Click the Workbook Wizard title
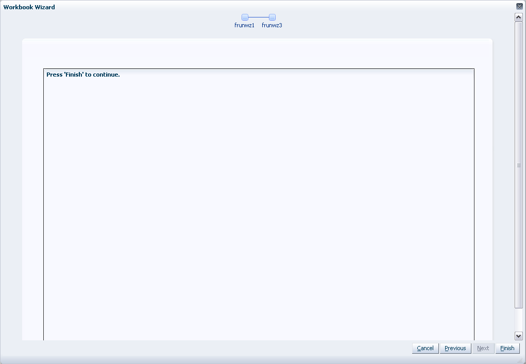 pyautogui.click(x=29, y=7)
